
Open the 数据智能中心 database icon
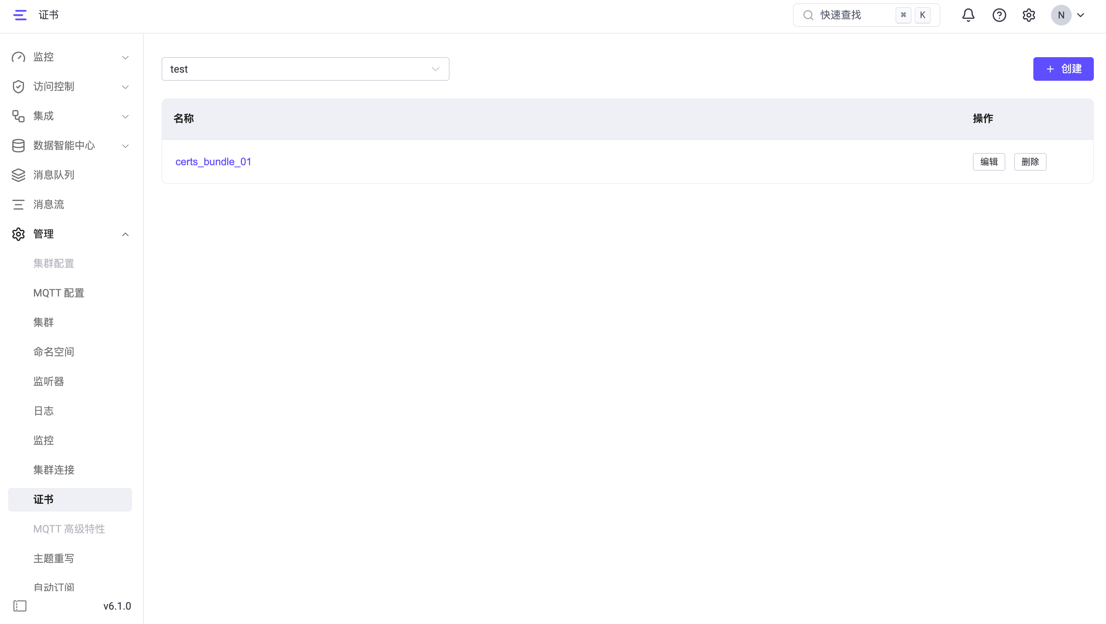(x=18, y=146)
